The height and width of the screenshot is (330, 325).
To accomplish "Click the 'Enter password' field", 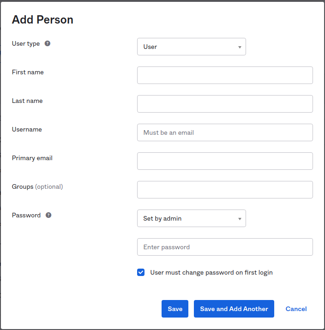I will 225,247.
